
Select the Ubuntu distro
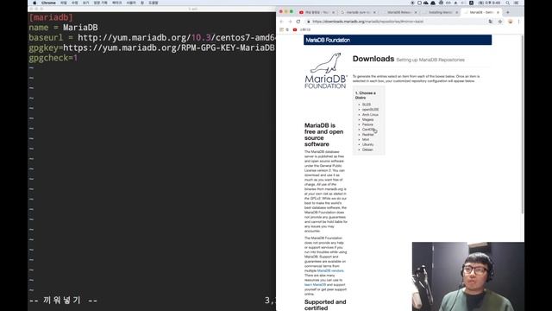point(367,144)
